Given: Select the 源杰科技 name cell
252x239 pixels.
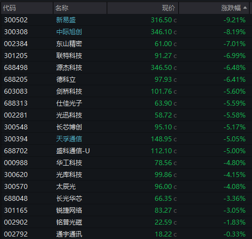Looking at the screenshot, I should [69, 67].
